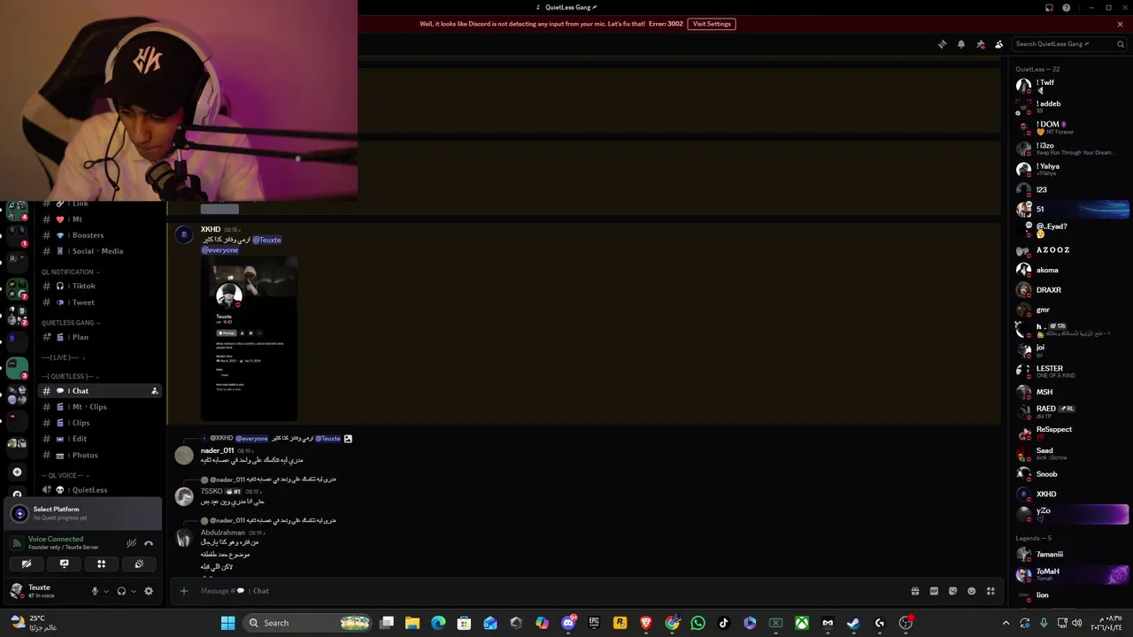Open User Settings gear
1133x637 pixels.
[149, 591]
